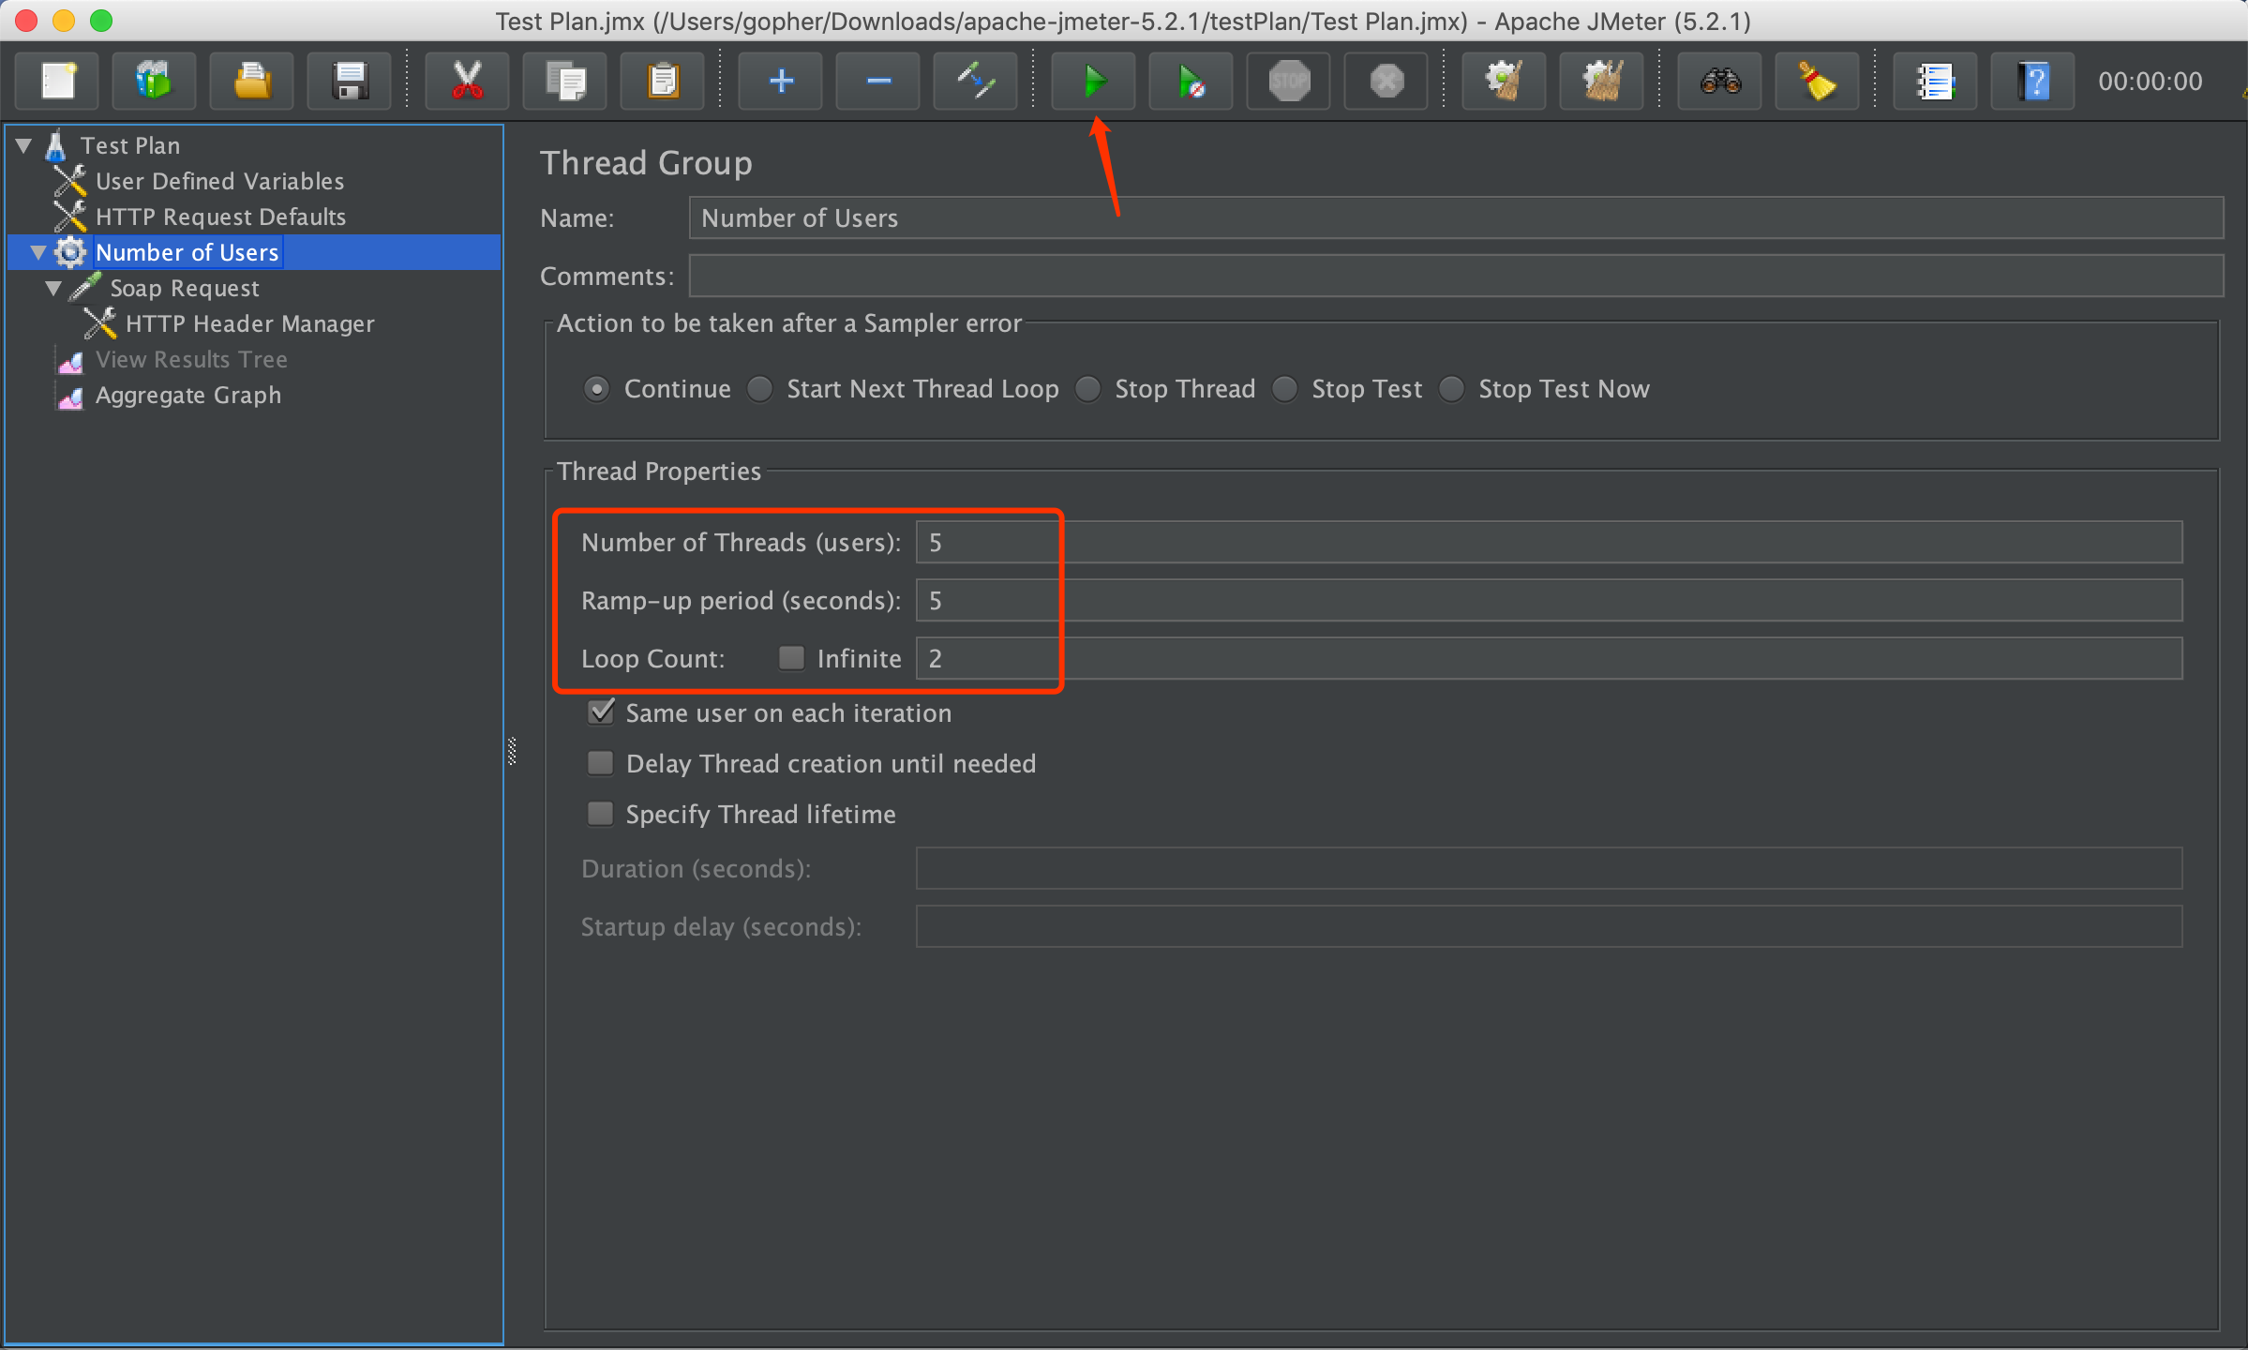Click the panel divider drag handle
2248x1350 pixels.
click(x=512, y=751)
